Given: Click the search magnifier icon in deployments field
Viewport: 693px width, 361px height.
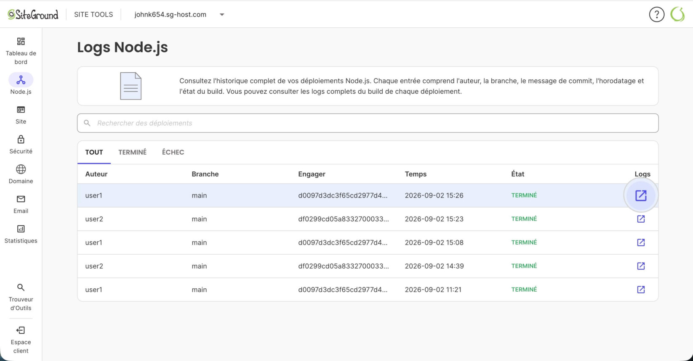Looking at the screenshot, I should point(87,123).
